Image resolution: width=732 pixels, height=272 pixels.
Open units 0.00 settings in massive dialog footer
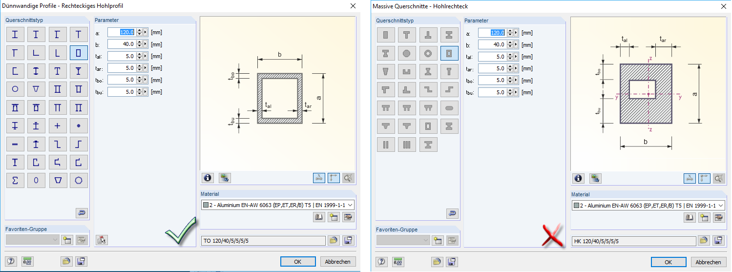pyautogui.click(x=397, y=262)
